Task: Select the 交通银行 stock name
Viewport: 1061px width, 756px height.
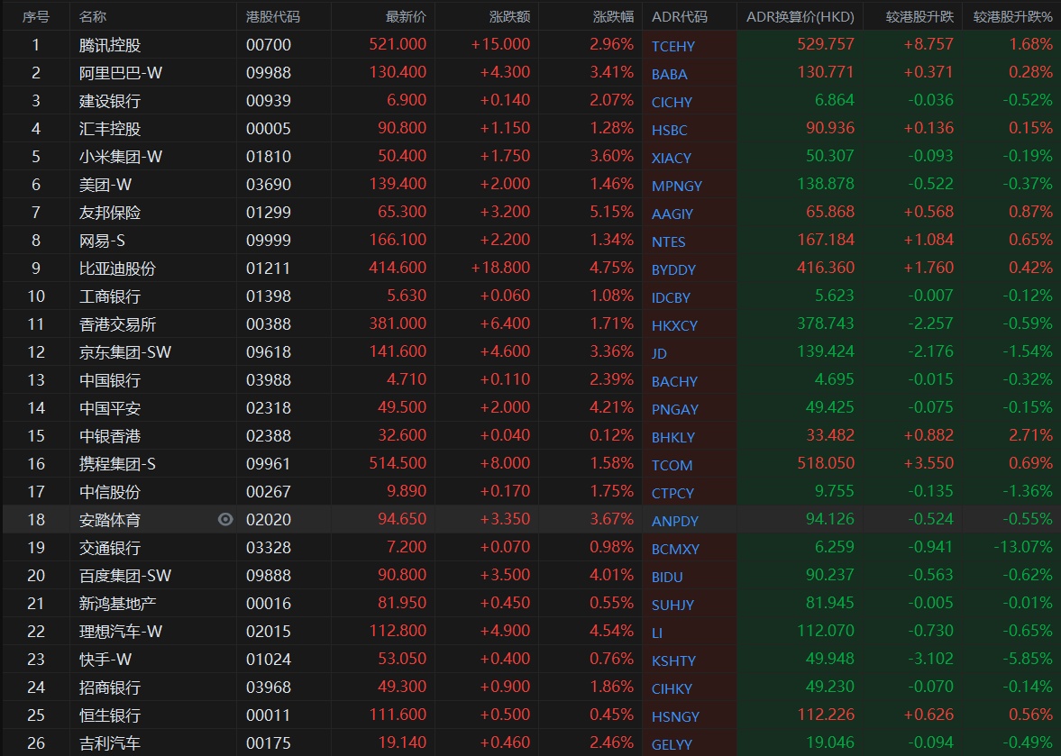Action: pyautogui.click(x=110, y=548)
